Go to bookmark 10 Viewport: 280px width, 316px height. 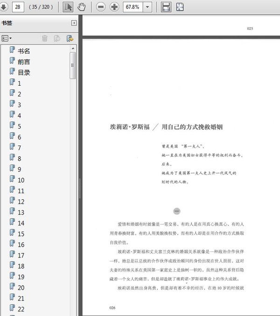pos(21,180)
